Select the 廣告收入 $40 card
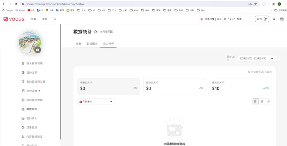Viewport: 287px width, 146px height. [x=240, y=87]
